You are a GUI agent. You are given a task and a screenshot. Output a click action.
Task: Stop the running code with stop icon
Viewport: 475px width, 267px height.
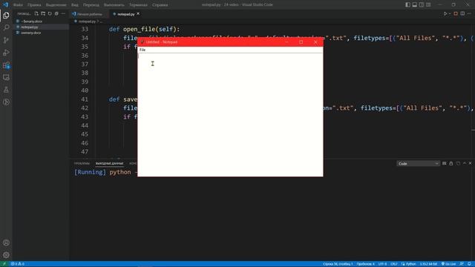[456, 13]
